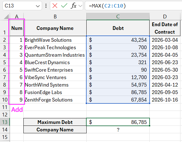
Task: Select the EverPeak Technologies cell
Action: coord(55,47)
